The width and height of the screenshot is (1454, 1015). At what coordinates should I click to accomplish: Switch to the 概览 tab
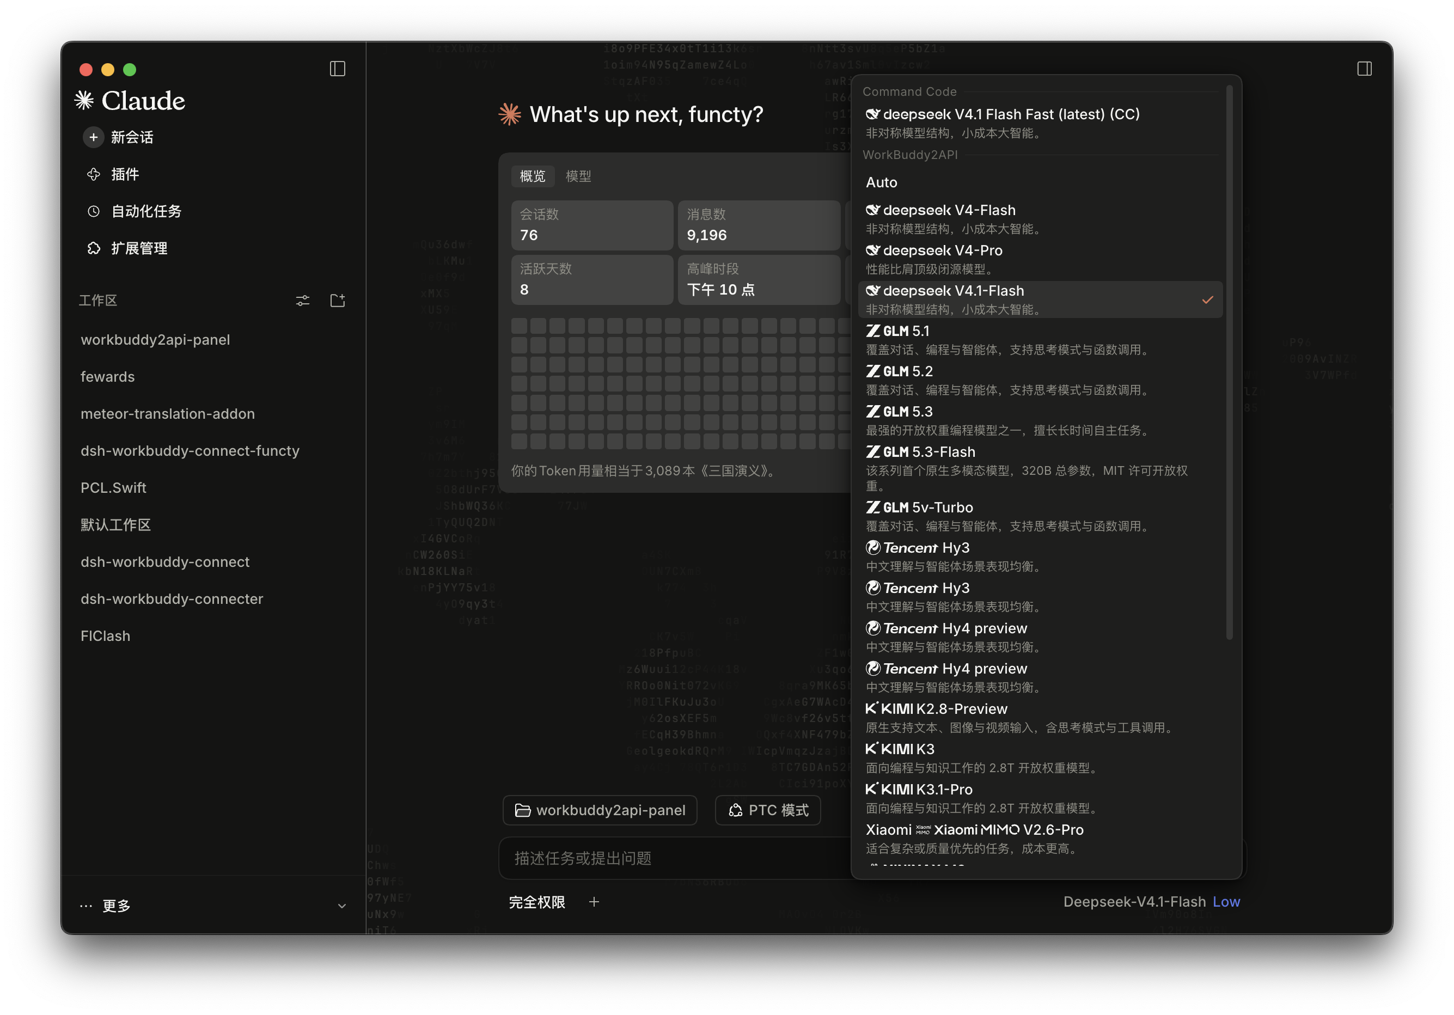532,176
